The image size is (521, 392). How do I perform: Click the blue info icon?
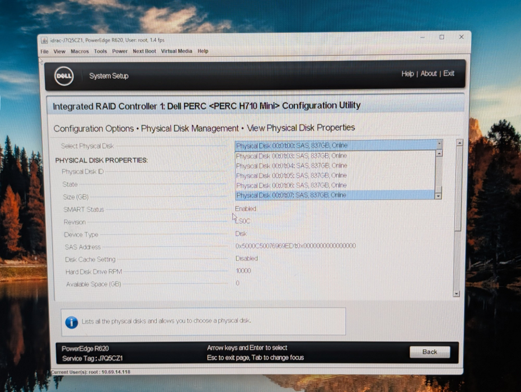(x=72, y=322)
